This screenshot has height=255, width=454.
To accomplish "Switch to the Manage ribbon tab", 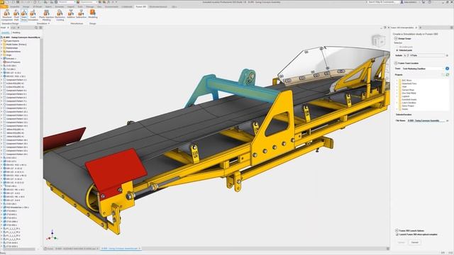I will tap(89, 6).
